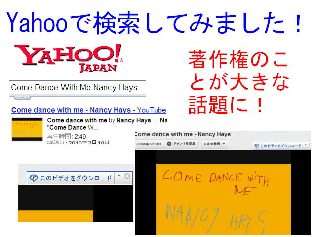Open dropdown arrow next to small download button
The height and width of the screenshot is (237, 316).
306,145
